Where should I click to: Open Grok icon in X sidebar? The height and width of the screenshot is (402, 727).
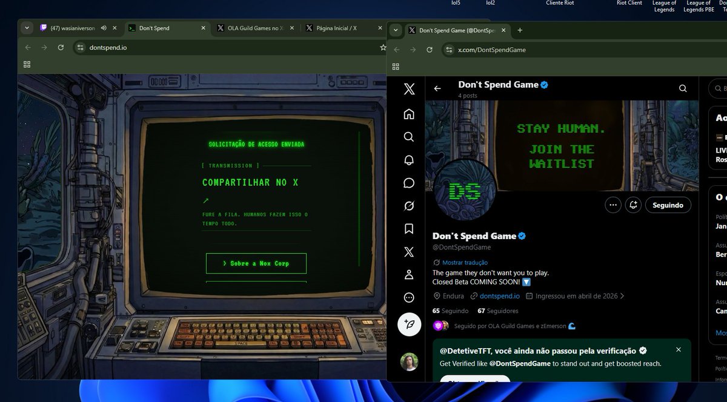click(409, 206)
